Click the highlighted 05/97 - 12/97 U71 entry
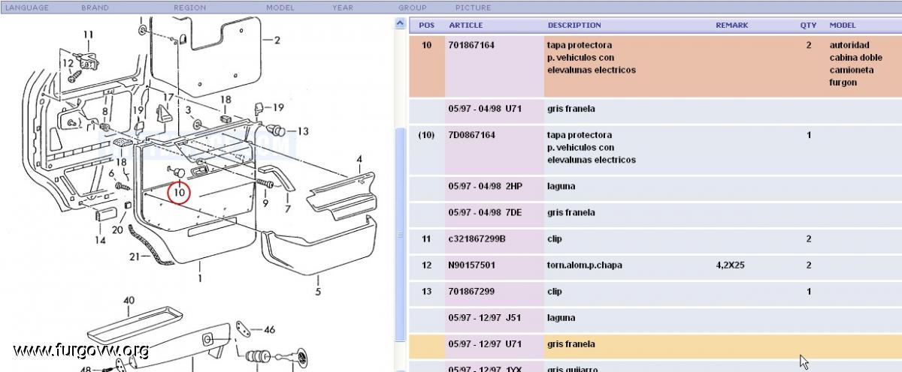The width and height of the screenshot is (902, 372). (485, 343)
